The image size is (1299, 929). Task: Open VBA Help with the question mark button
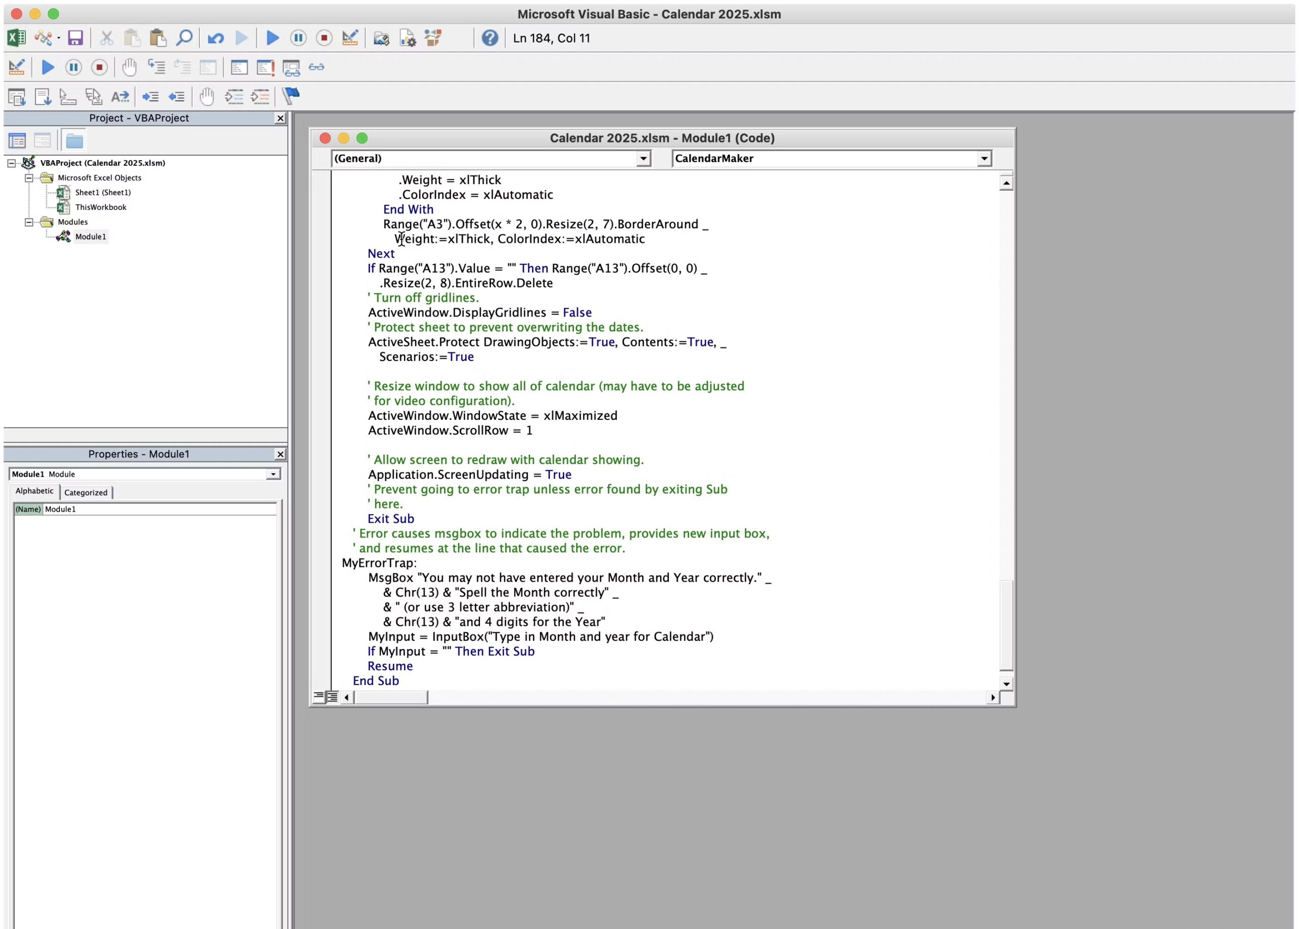(x=490, y=38)
